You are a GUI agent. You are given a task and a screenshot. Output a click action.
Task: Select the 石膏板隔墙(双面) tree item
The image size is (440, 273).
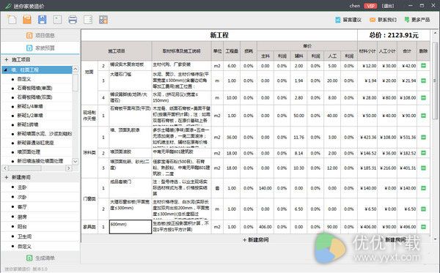click(34, 97)
